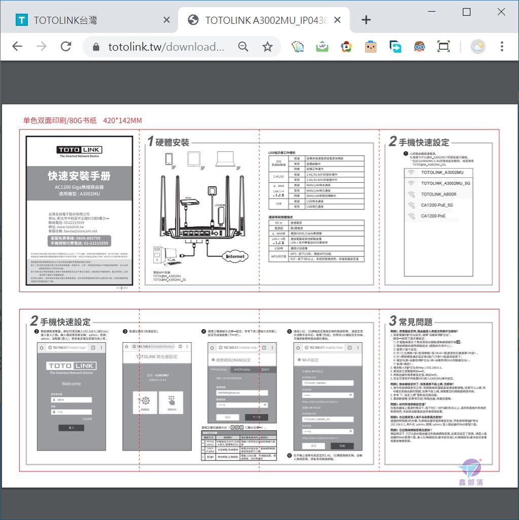Click the 適用機型: A3002MU line
This screenshot has height=520, width=519.
(79, 193)
